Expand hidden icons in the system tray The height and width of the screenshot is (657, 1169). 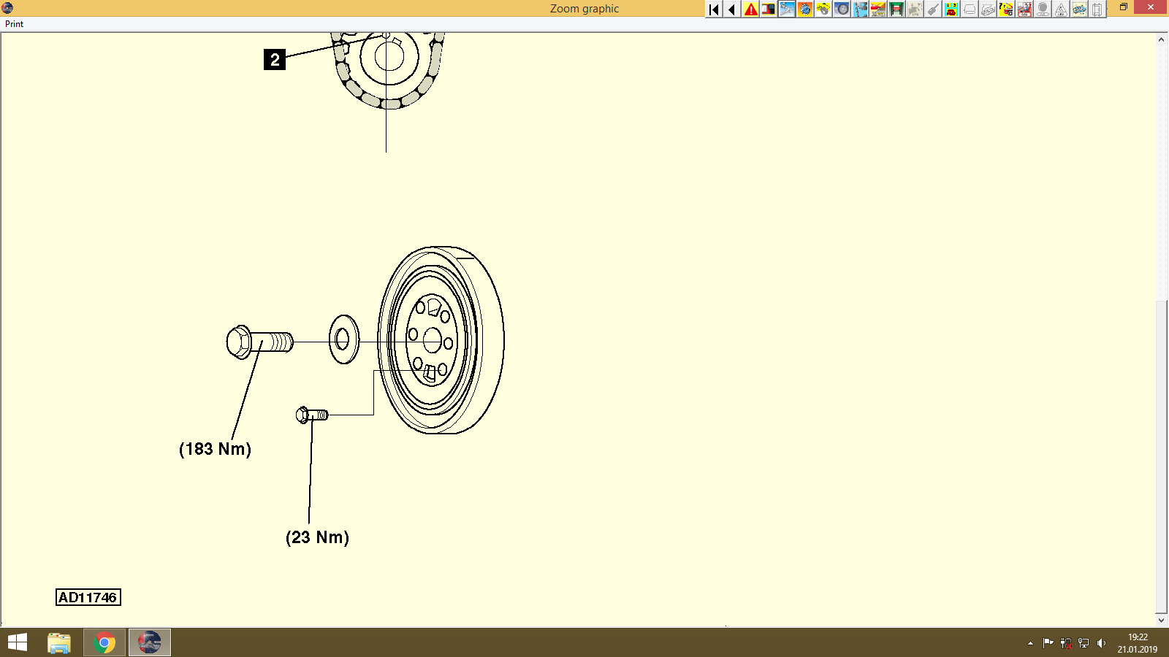[x=1030, y=643]
